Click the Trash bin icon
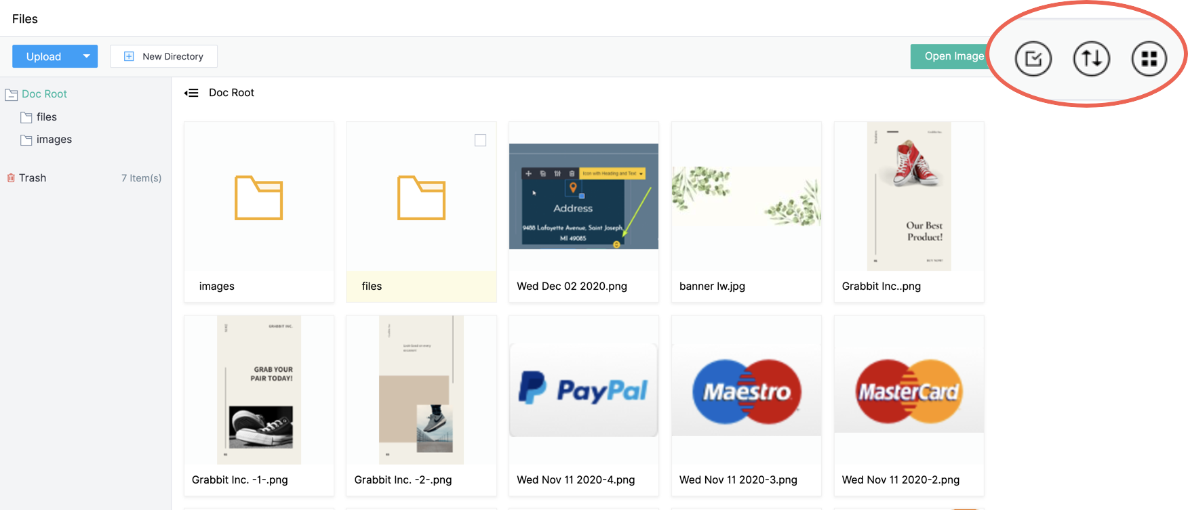Image resolution: width=1188 pixels, height=510 pixels. point(11,178)
